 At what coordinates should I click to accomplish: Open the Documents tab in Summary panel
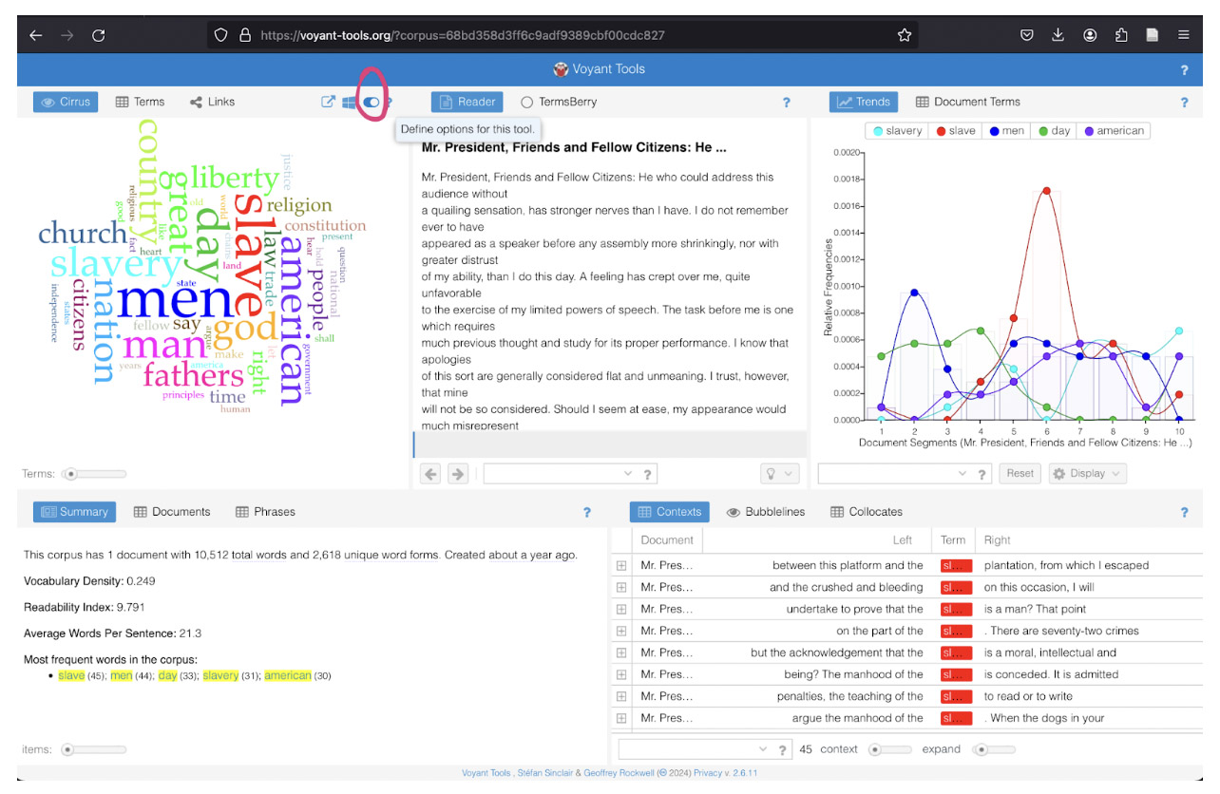point(172,512)
